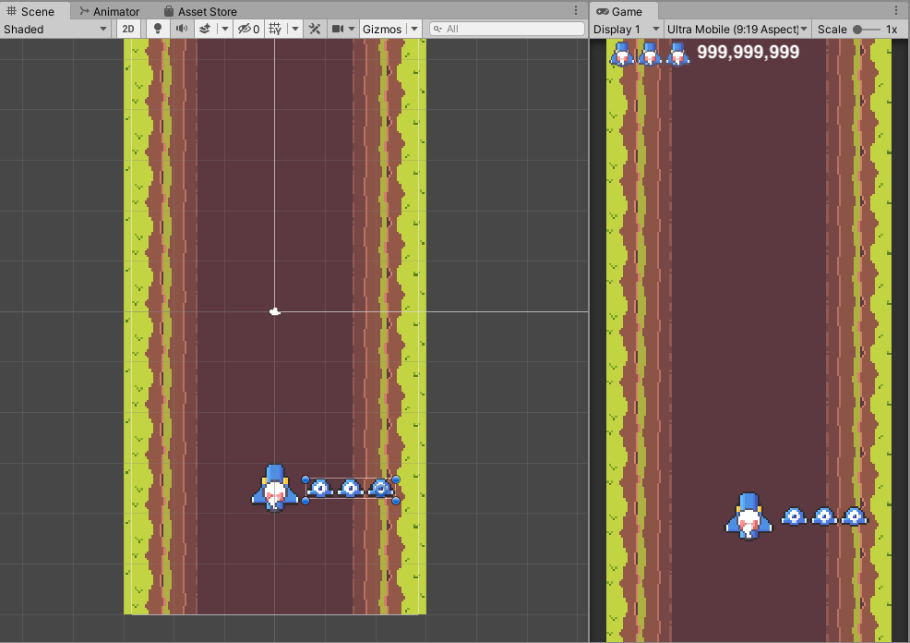This screenshot has height=643, width=910.
Task: Focus the scene search All field
Action: click(x=508, y=29)
